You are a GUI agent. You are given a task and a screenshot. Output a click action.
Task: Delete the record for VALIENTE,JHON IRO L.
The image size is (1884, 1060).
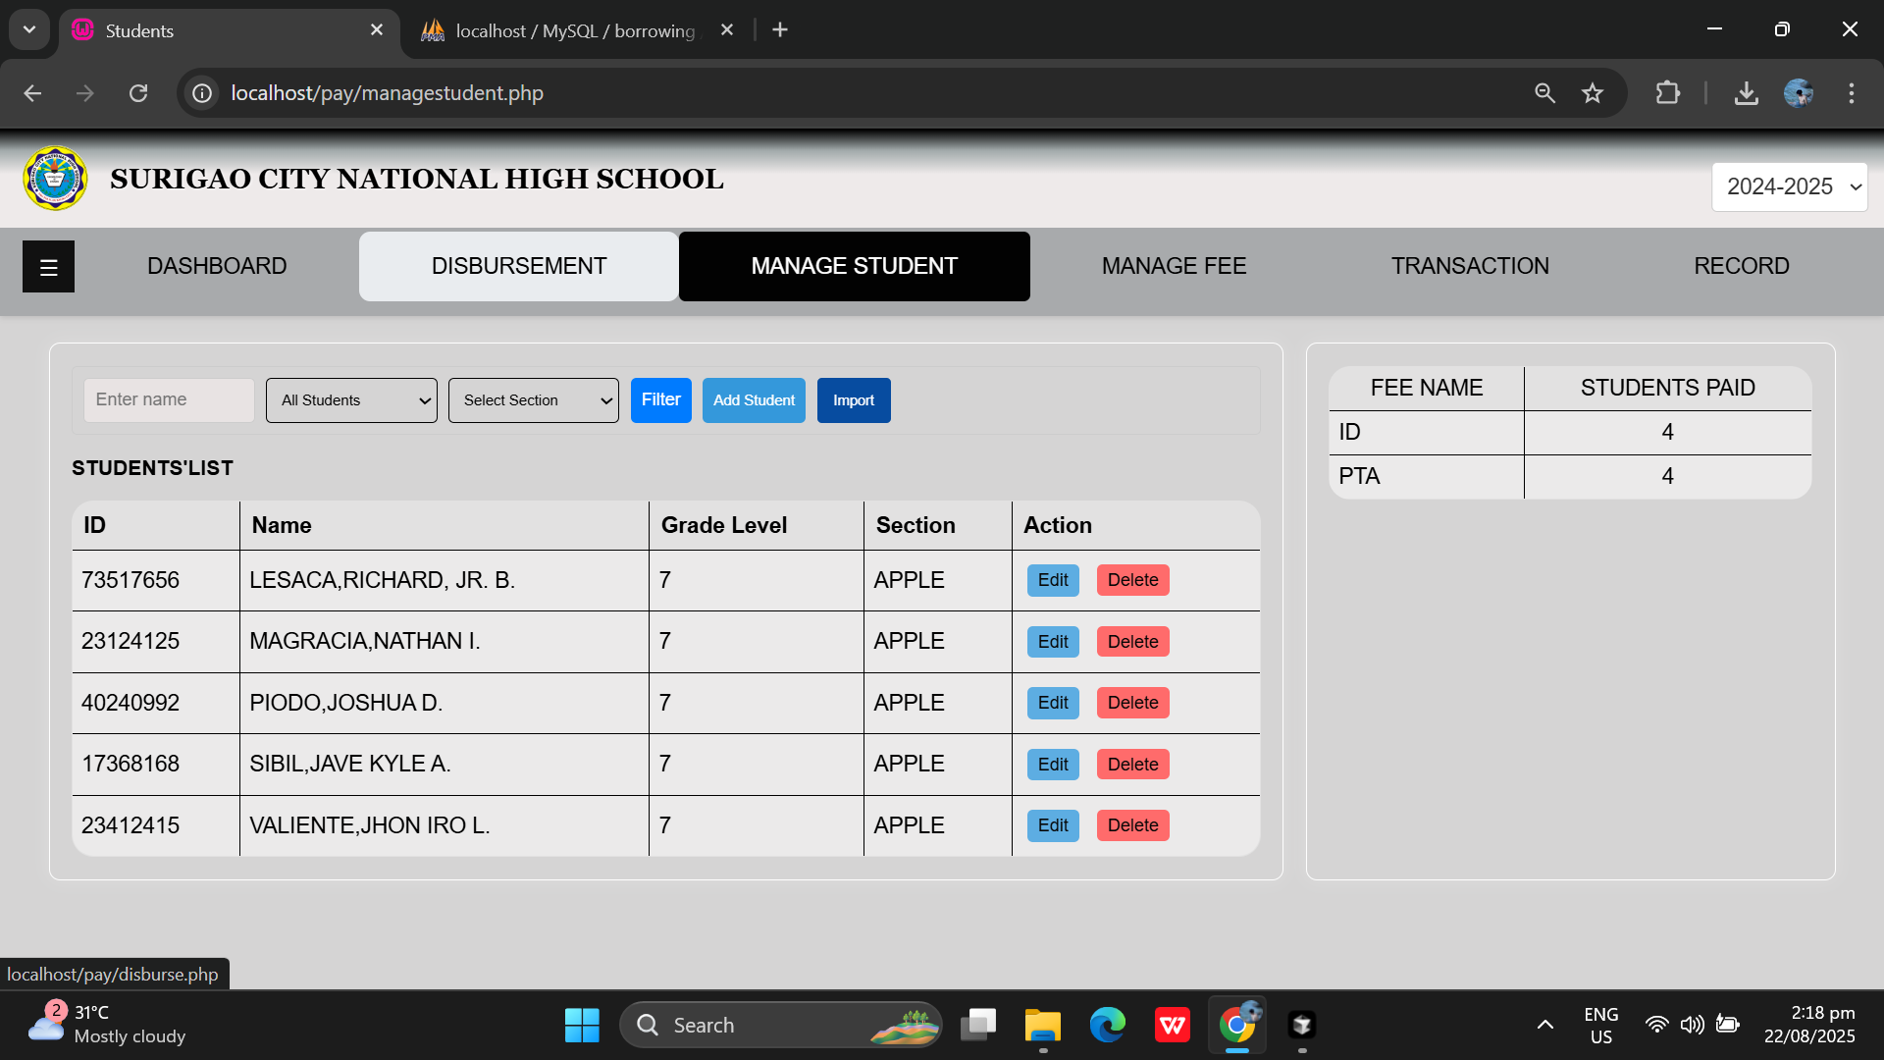pyautogui.click(x=1131, y=825)
